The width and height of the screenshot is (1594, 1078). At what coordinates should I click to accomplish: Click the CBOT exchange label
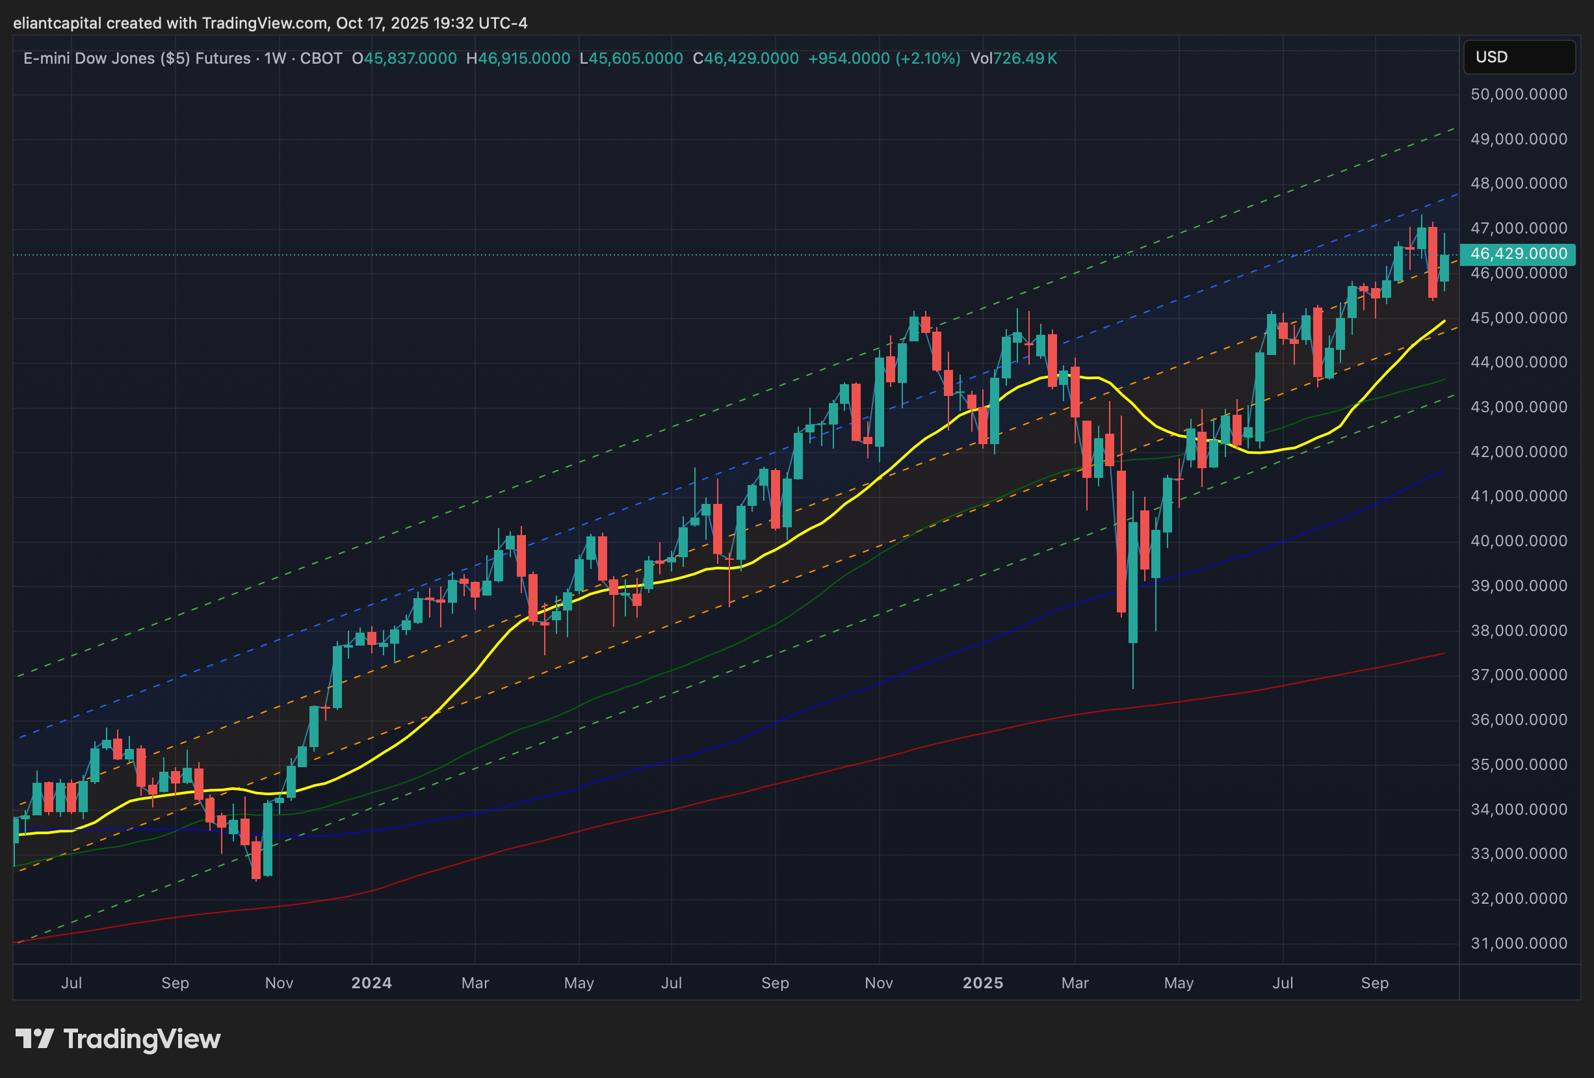(x=321, y=59)
